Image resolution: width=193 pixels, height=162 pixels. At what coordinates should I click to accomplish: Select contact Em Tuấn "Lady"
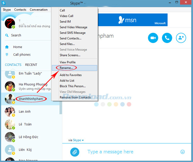click(x=30, y=74)
